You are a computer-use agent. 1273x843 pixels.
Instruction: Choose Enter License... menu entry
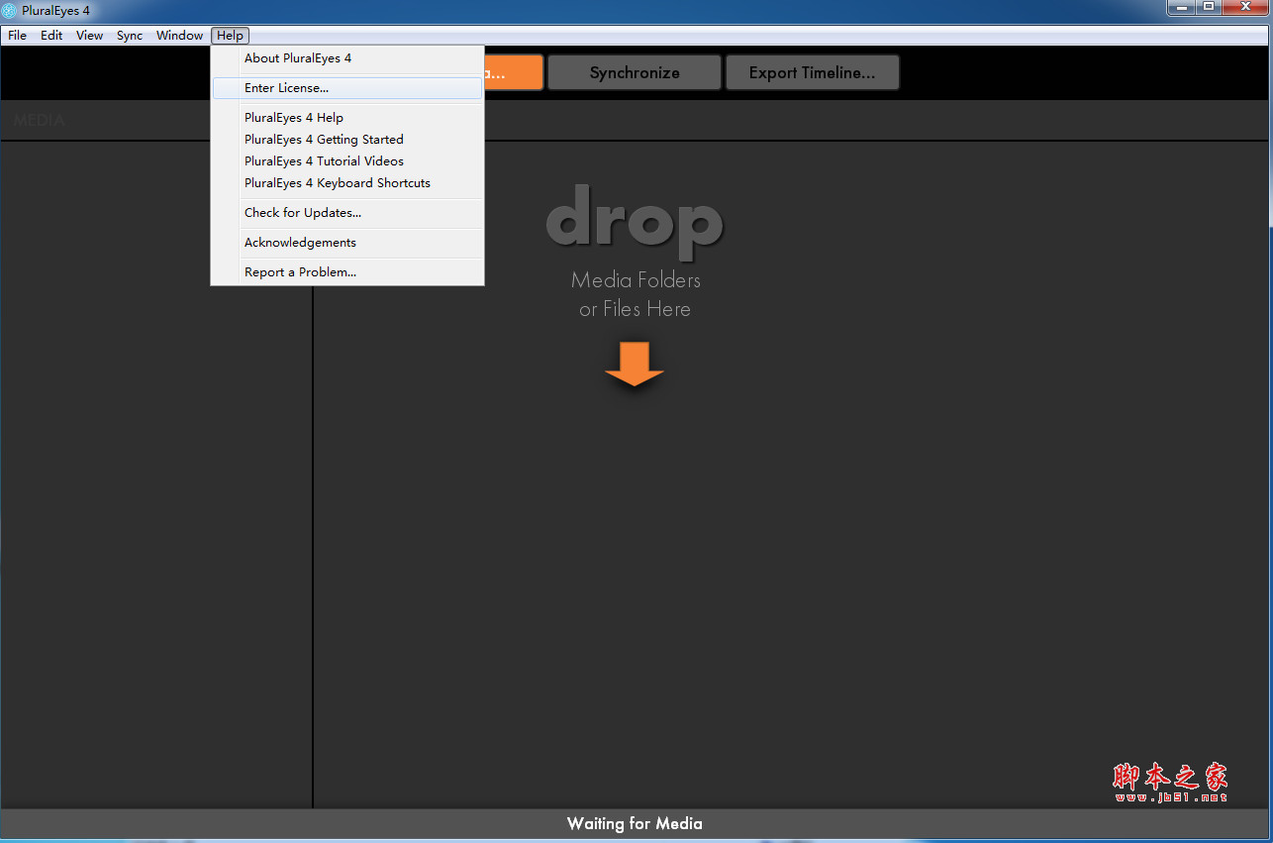[x=347, y=88]
